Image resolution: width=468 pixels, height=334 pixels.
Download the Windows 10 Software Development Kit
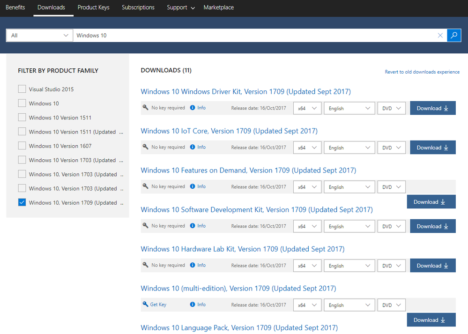[433, 226]
